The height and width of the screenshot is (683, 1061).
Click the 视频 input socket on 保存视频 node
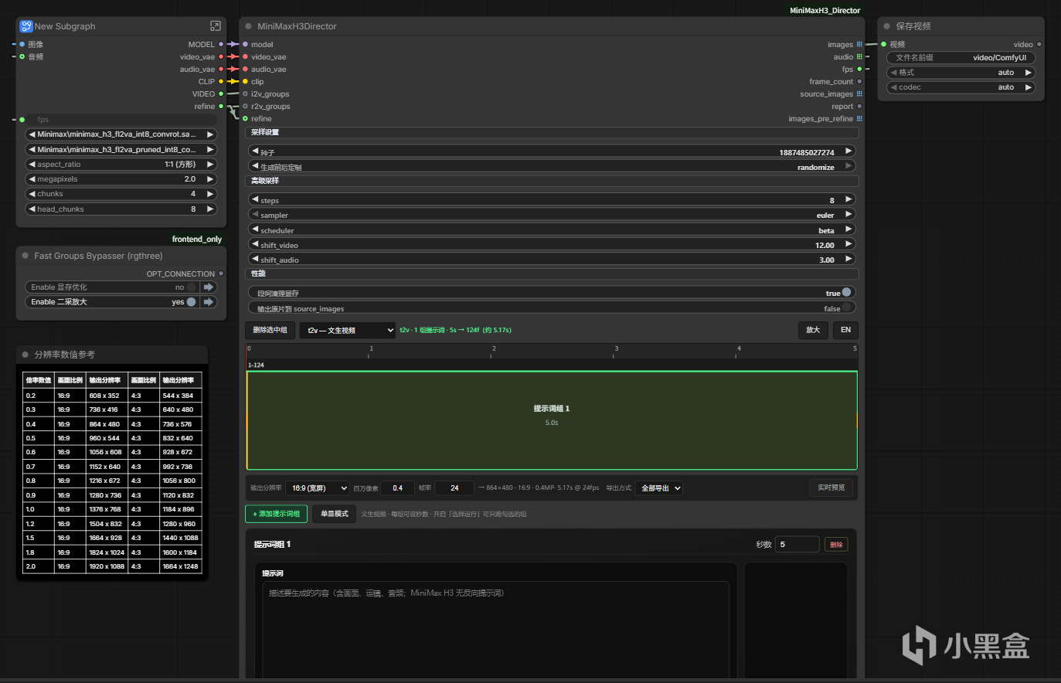884,44
